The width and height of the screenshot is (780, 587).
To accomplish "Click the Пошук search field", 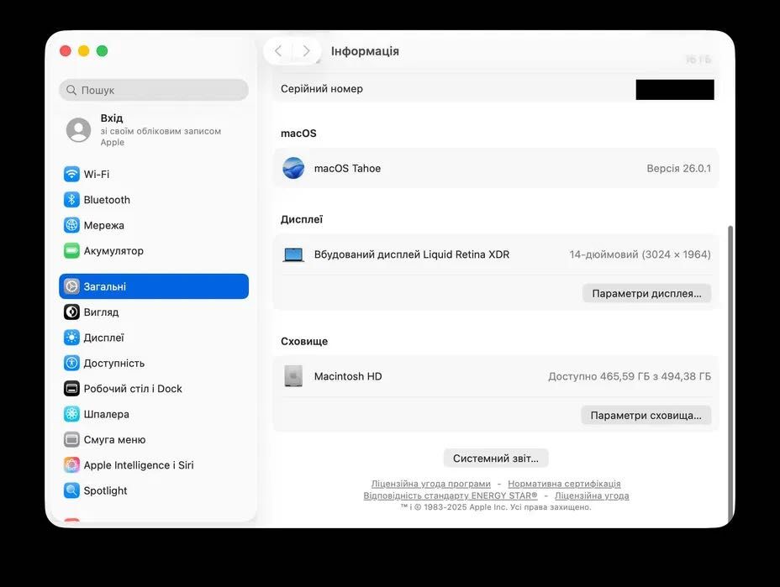I will [154, 90].
